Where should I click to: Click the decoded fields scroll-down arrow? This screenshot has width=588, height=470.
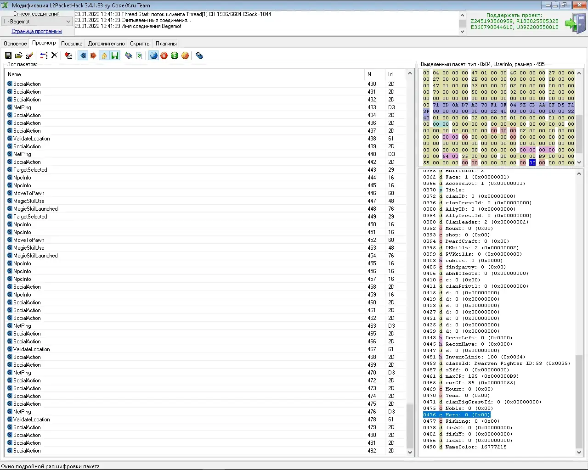pos(579,452)
